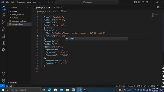Viewport: 164px width, 92px height.
Task: Click Ln 8, Col 22 status entry
Action: pos(121,86)
